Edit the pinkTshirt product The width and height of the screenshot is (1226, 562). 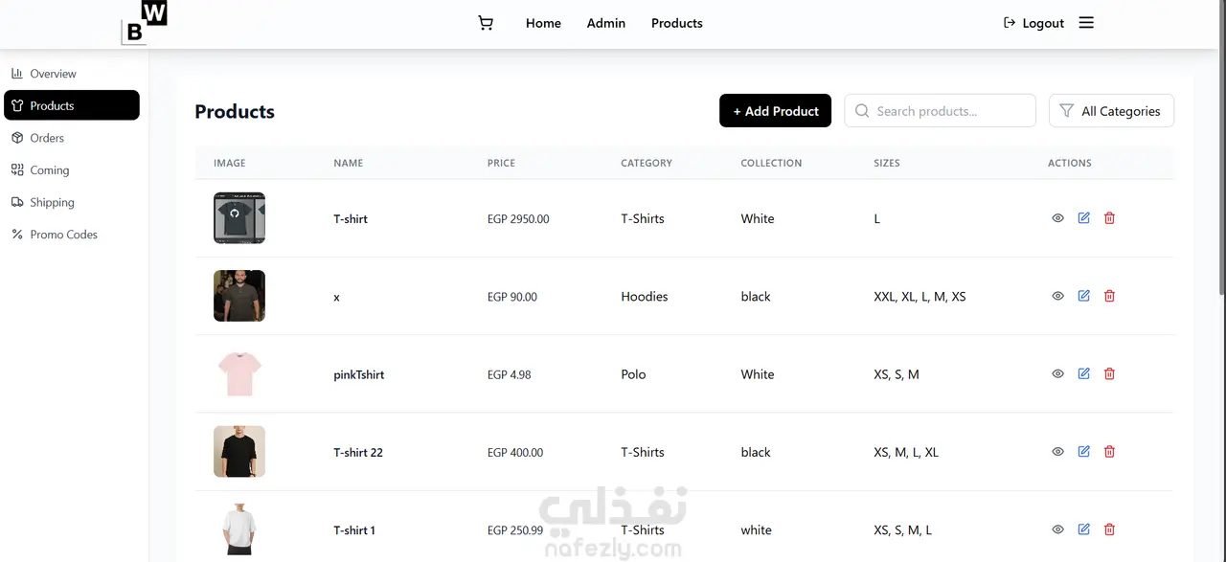coord(1083,373)
